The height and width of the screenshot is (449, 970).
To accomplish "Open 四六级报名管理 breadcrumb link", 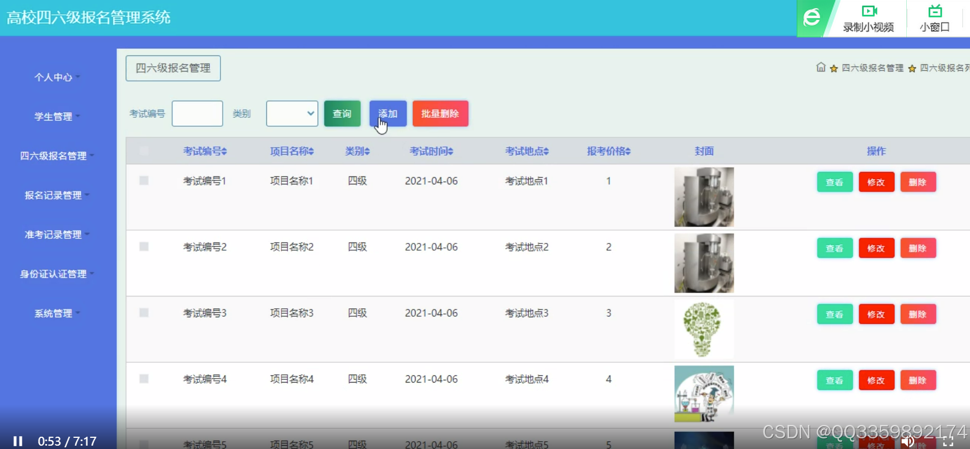I will tap(872, 68).
